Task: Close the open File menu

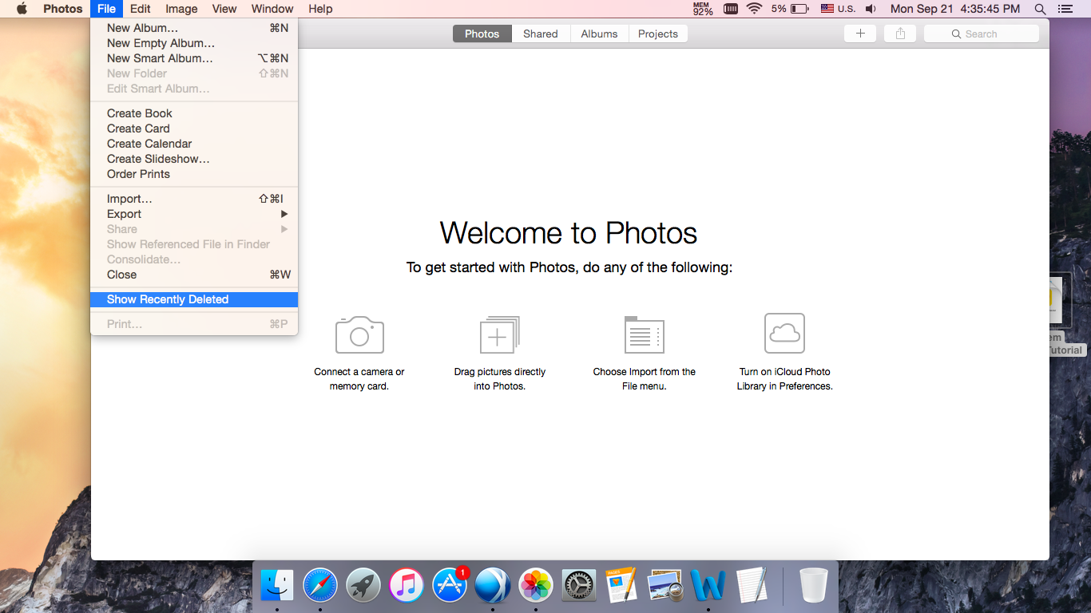Action: pyautogui.click(x=106, y=9)
